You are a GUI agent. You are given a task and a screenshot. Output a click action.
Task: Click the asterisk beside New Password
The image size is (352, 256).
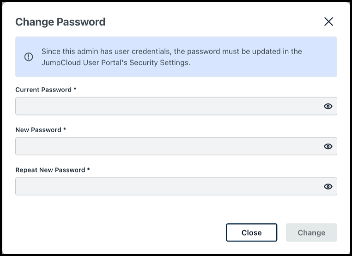pyautogui.click(x=65, y=130)
